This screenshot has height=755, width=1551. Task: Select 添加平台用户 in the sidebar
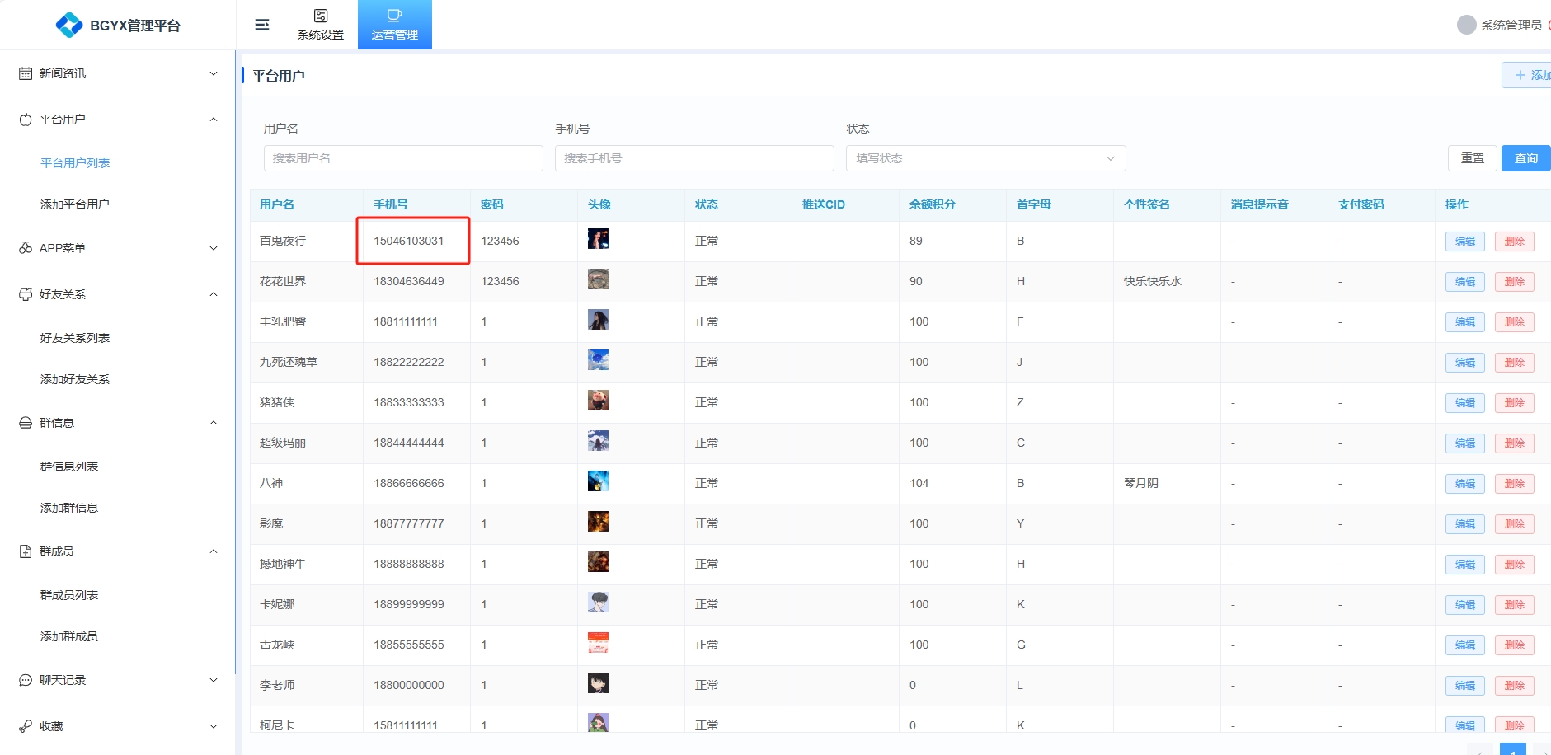tap(75, 204)
